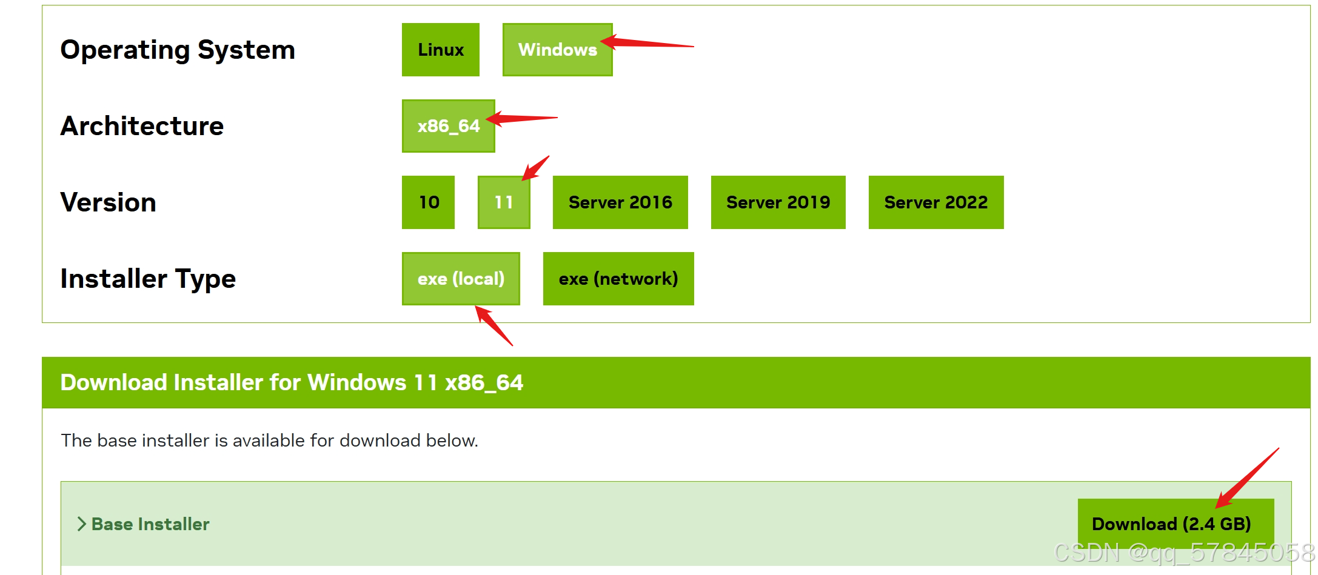Click the Architecture label
1318x575 pixels.
point(142,126)
